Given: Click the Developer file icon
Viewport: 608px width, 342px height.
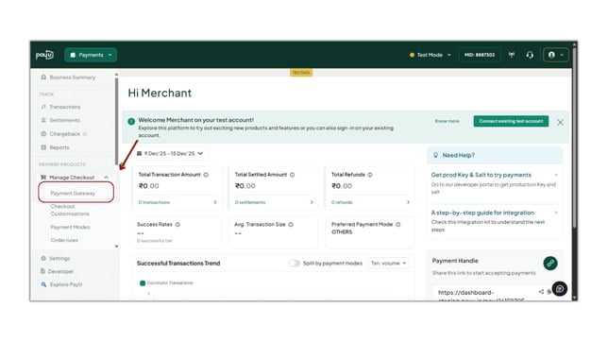Looking at the screenshot, I should point(42,271).
